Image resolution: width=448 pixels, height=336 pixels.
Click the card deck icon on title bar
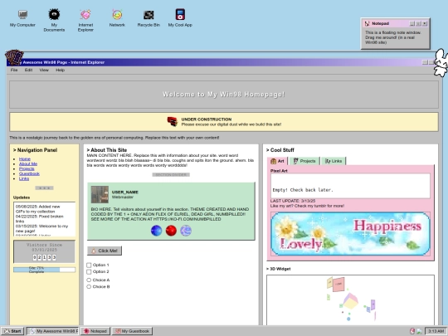[14, 57]
